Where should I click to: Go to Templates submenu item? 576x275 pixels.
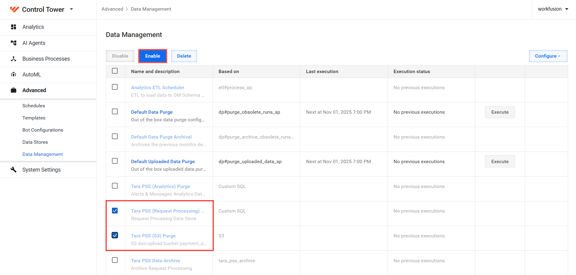[x=34, y=118]
